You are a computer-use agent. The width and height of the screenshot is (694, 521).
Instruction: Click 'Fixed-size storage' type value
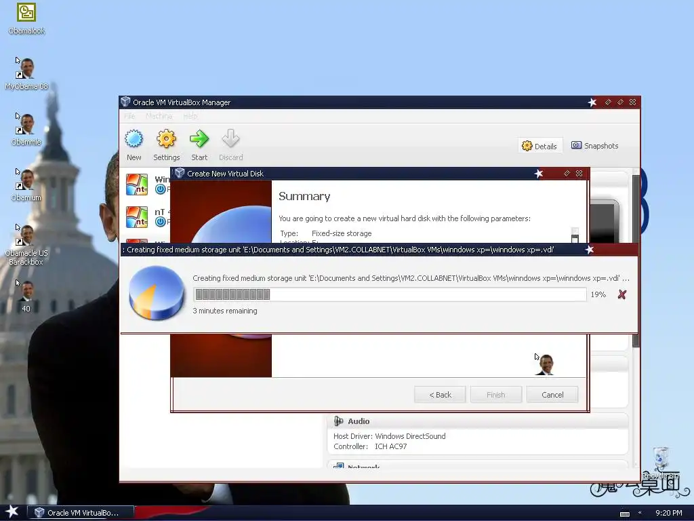342,233
